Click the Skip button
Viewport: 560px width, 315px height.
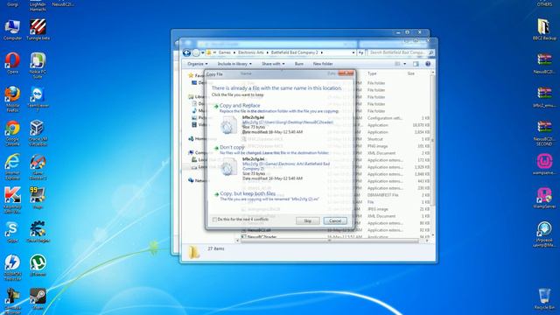[x=307, y=221]
